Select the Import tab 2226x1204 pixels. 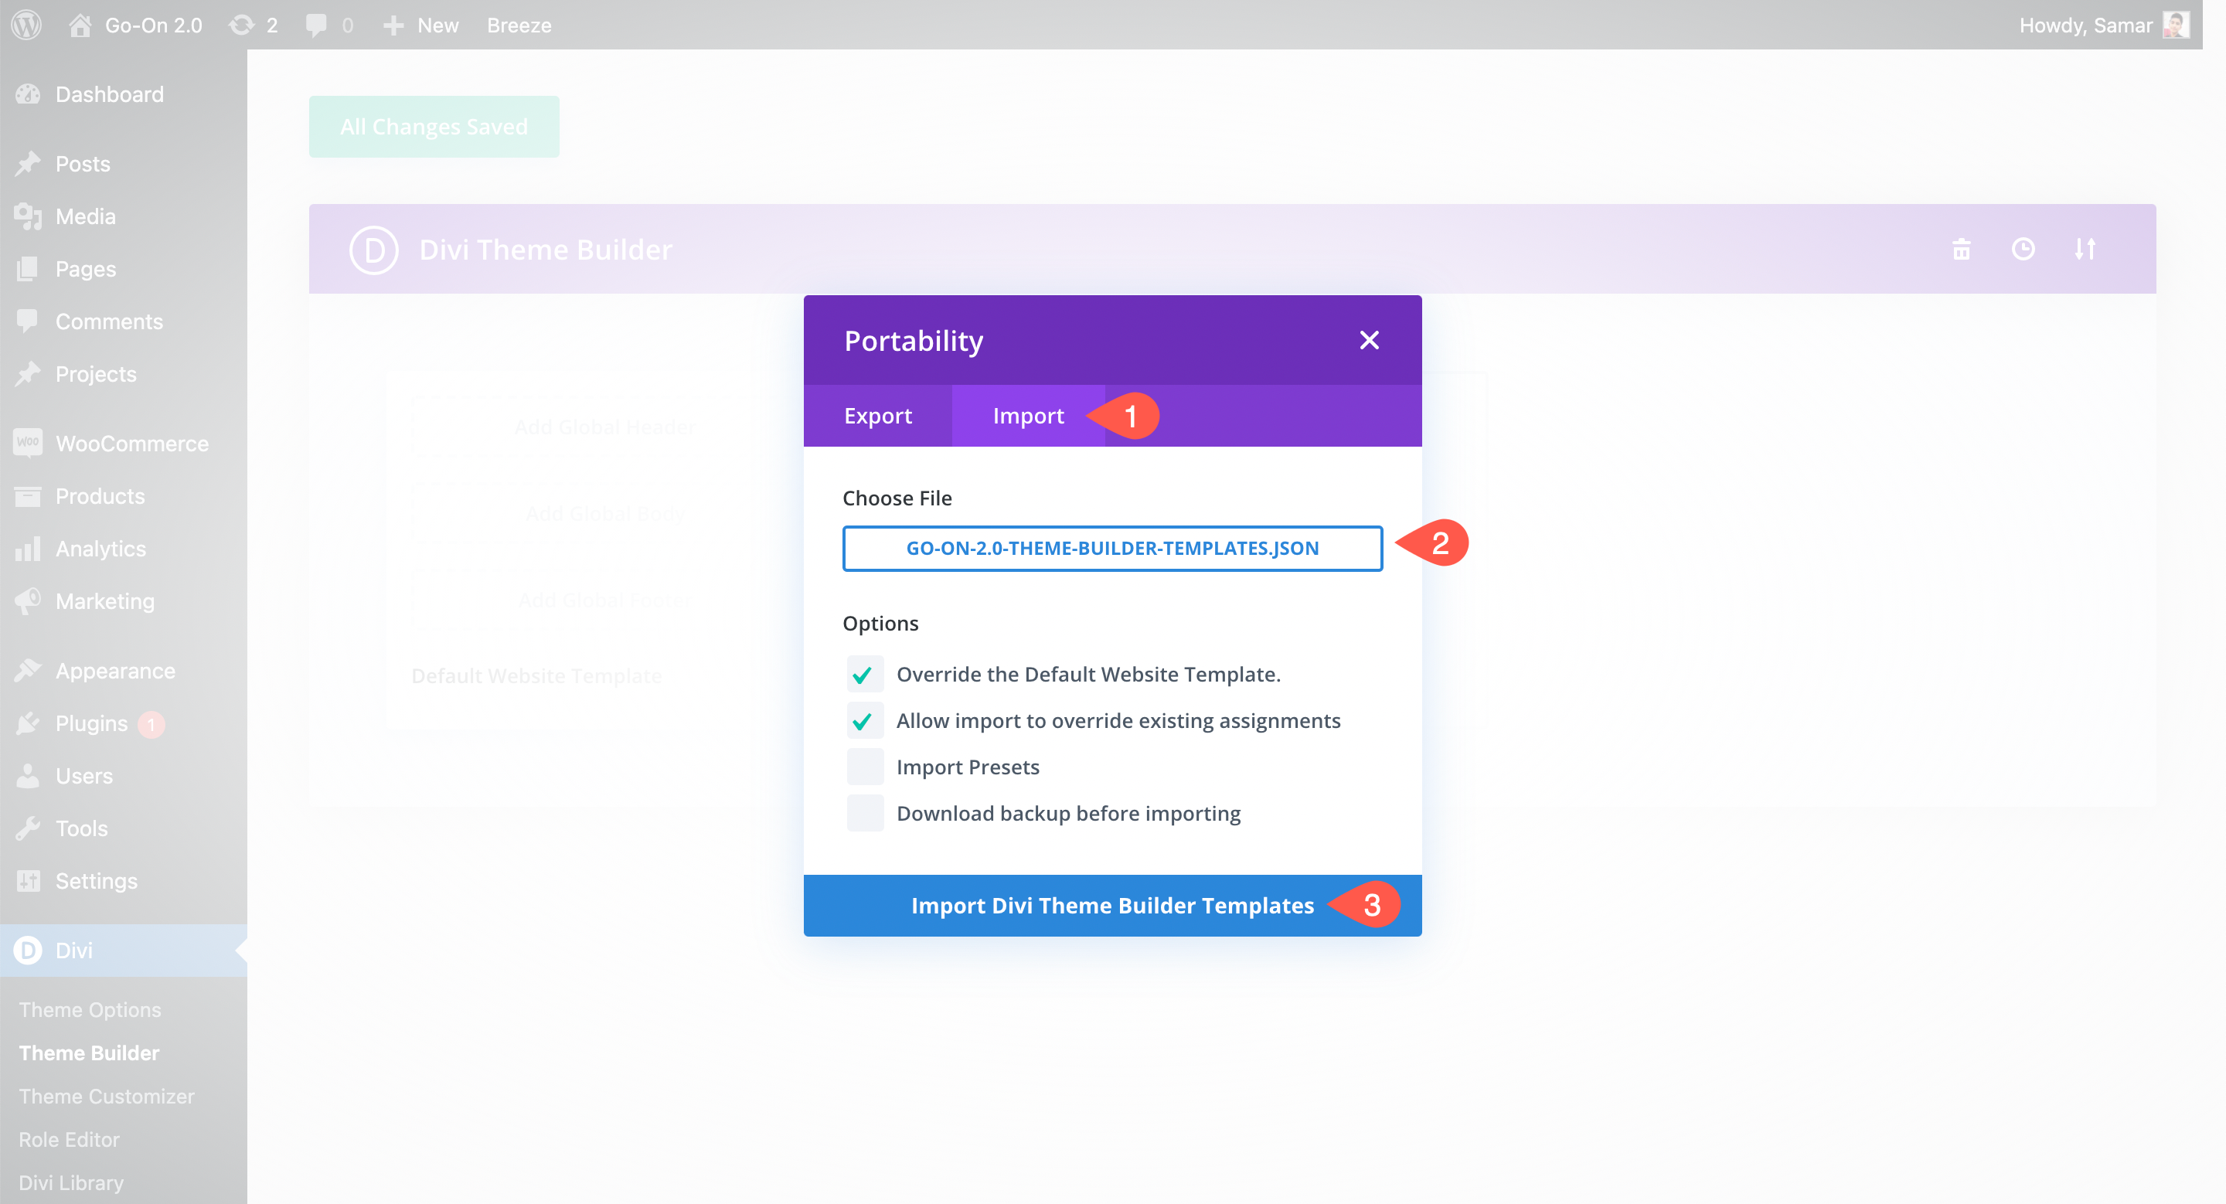[1027, 416]
